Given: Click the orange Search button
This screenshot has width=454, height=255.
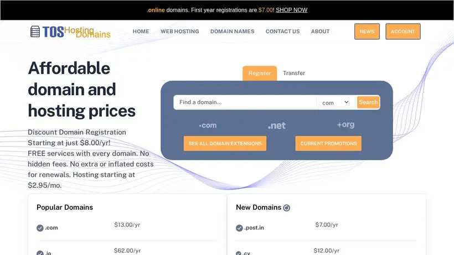Looking at the screenshot, I should 368,102.
